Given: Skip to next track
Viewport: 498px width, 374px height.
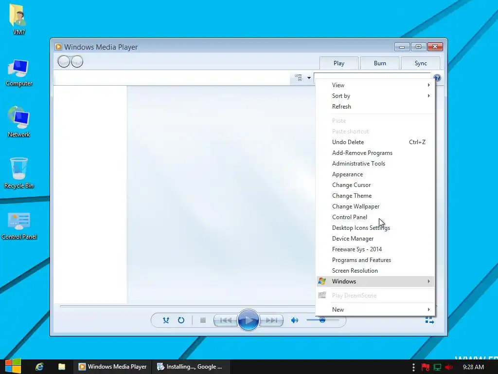Looking at the screenshot, I should pos(271,320).
